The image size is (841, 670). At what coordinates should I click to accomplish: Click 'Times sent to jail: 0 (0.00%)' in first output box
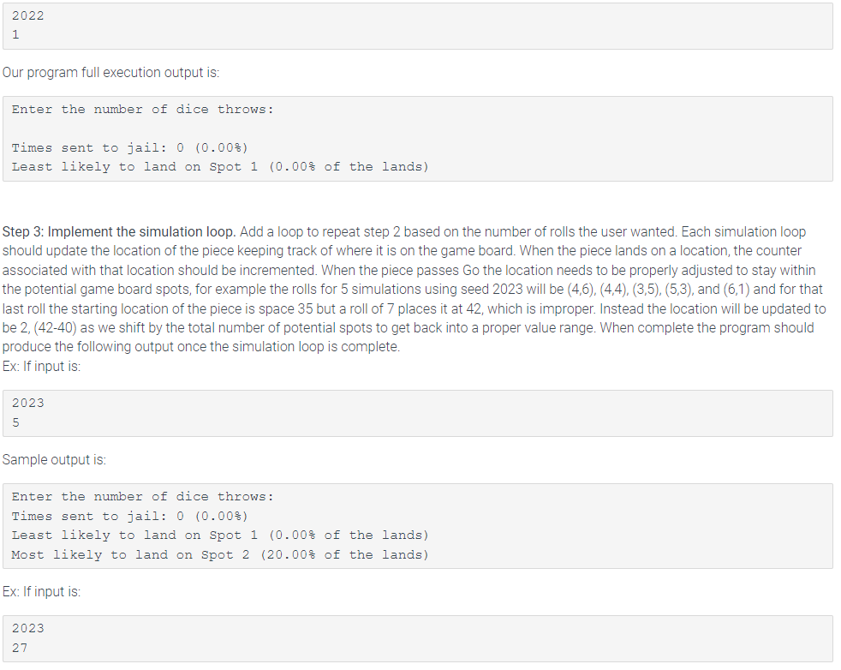click(130, 147)
